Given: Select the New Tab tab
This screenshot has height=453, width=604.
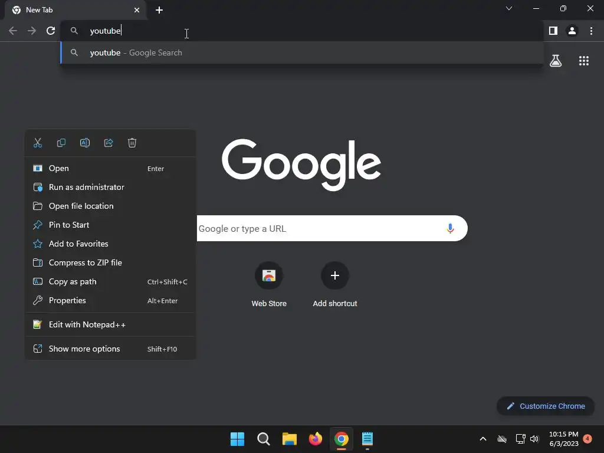Looking at the screenshot, I should [x=75, y=10].
